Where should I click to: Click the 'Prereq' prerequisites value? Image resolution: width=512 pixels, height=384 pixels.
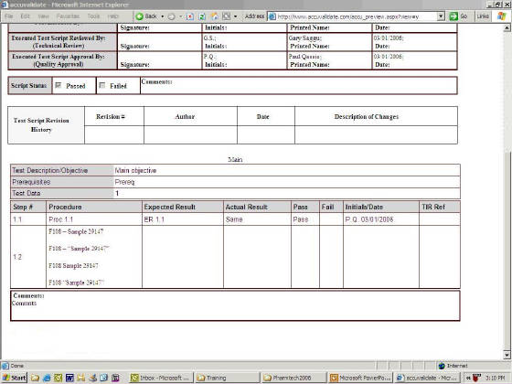(x=124, y=182)
